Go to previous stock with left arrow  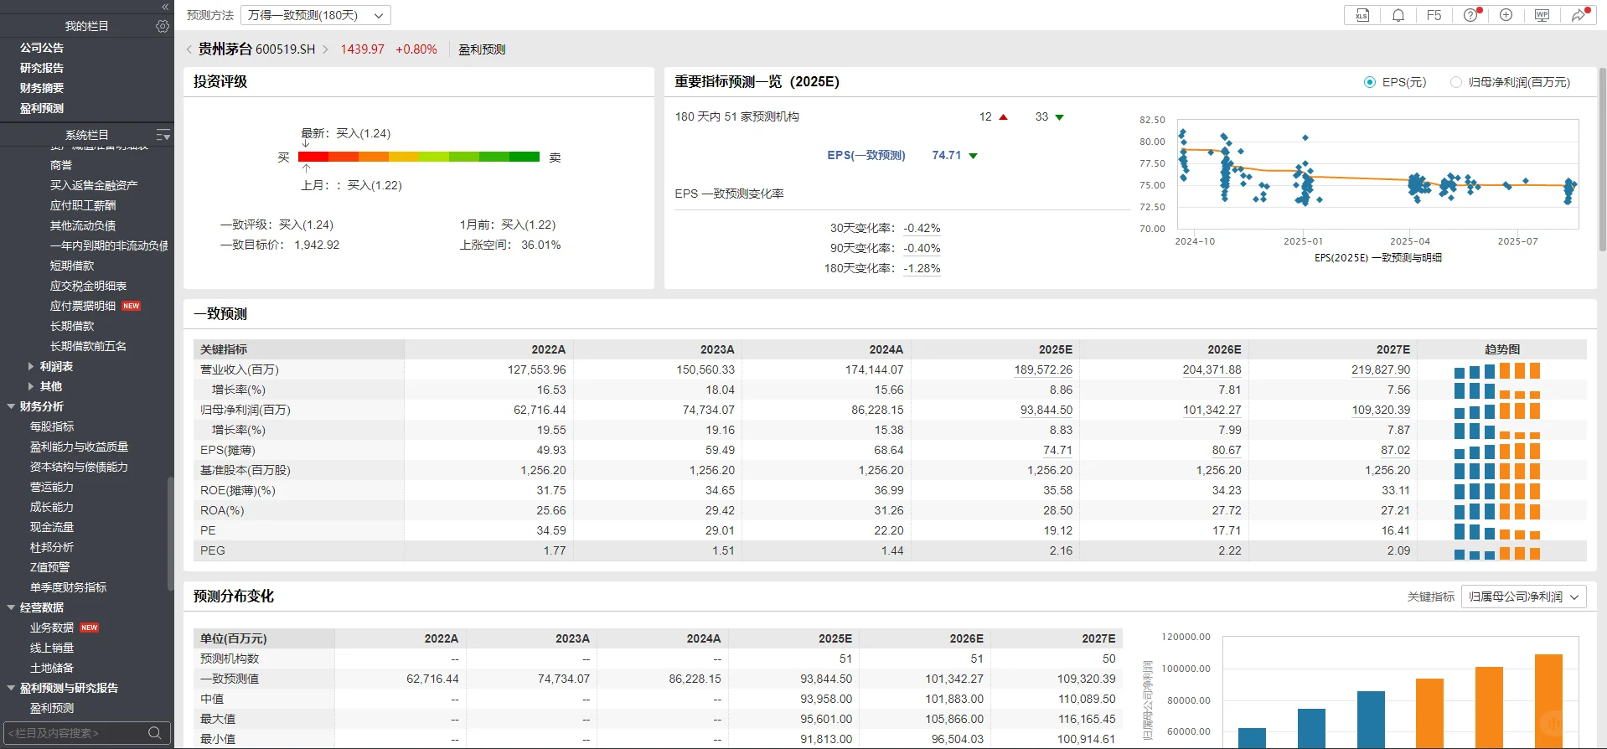point(189,49)
